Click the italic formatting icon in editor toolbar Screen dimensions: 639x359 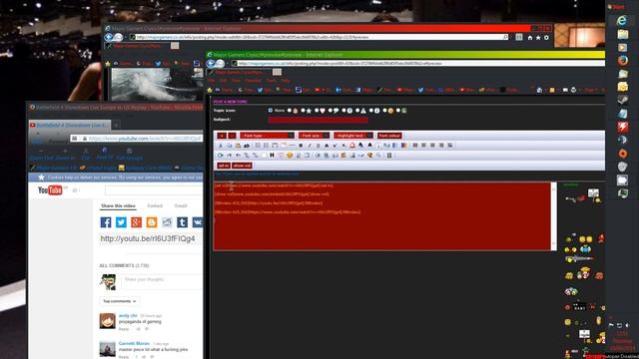click(310, 146)
